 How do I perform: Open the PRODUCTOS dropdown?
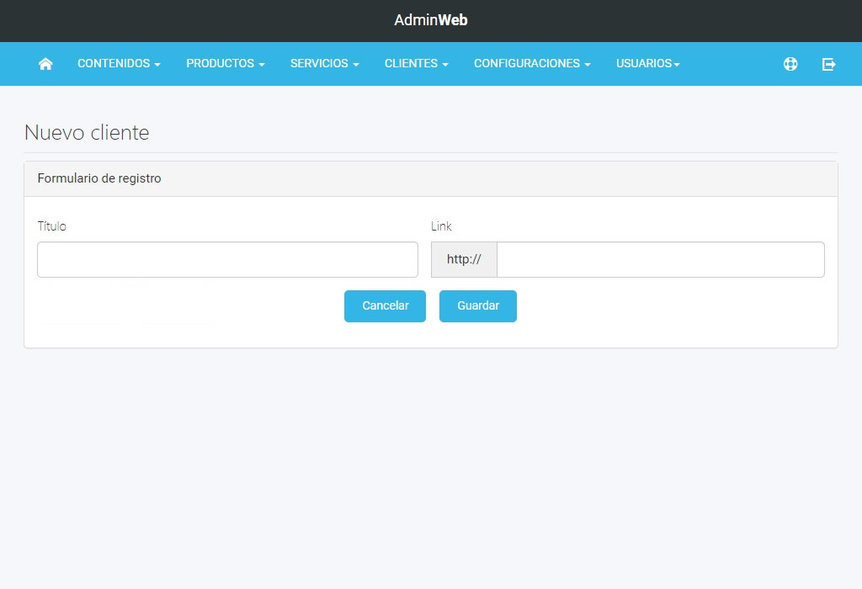coord(225,63)
